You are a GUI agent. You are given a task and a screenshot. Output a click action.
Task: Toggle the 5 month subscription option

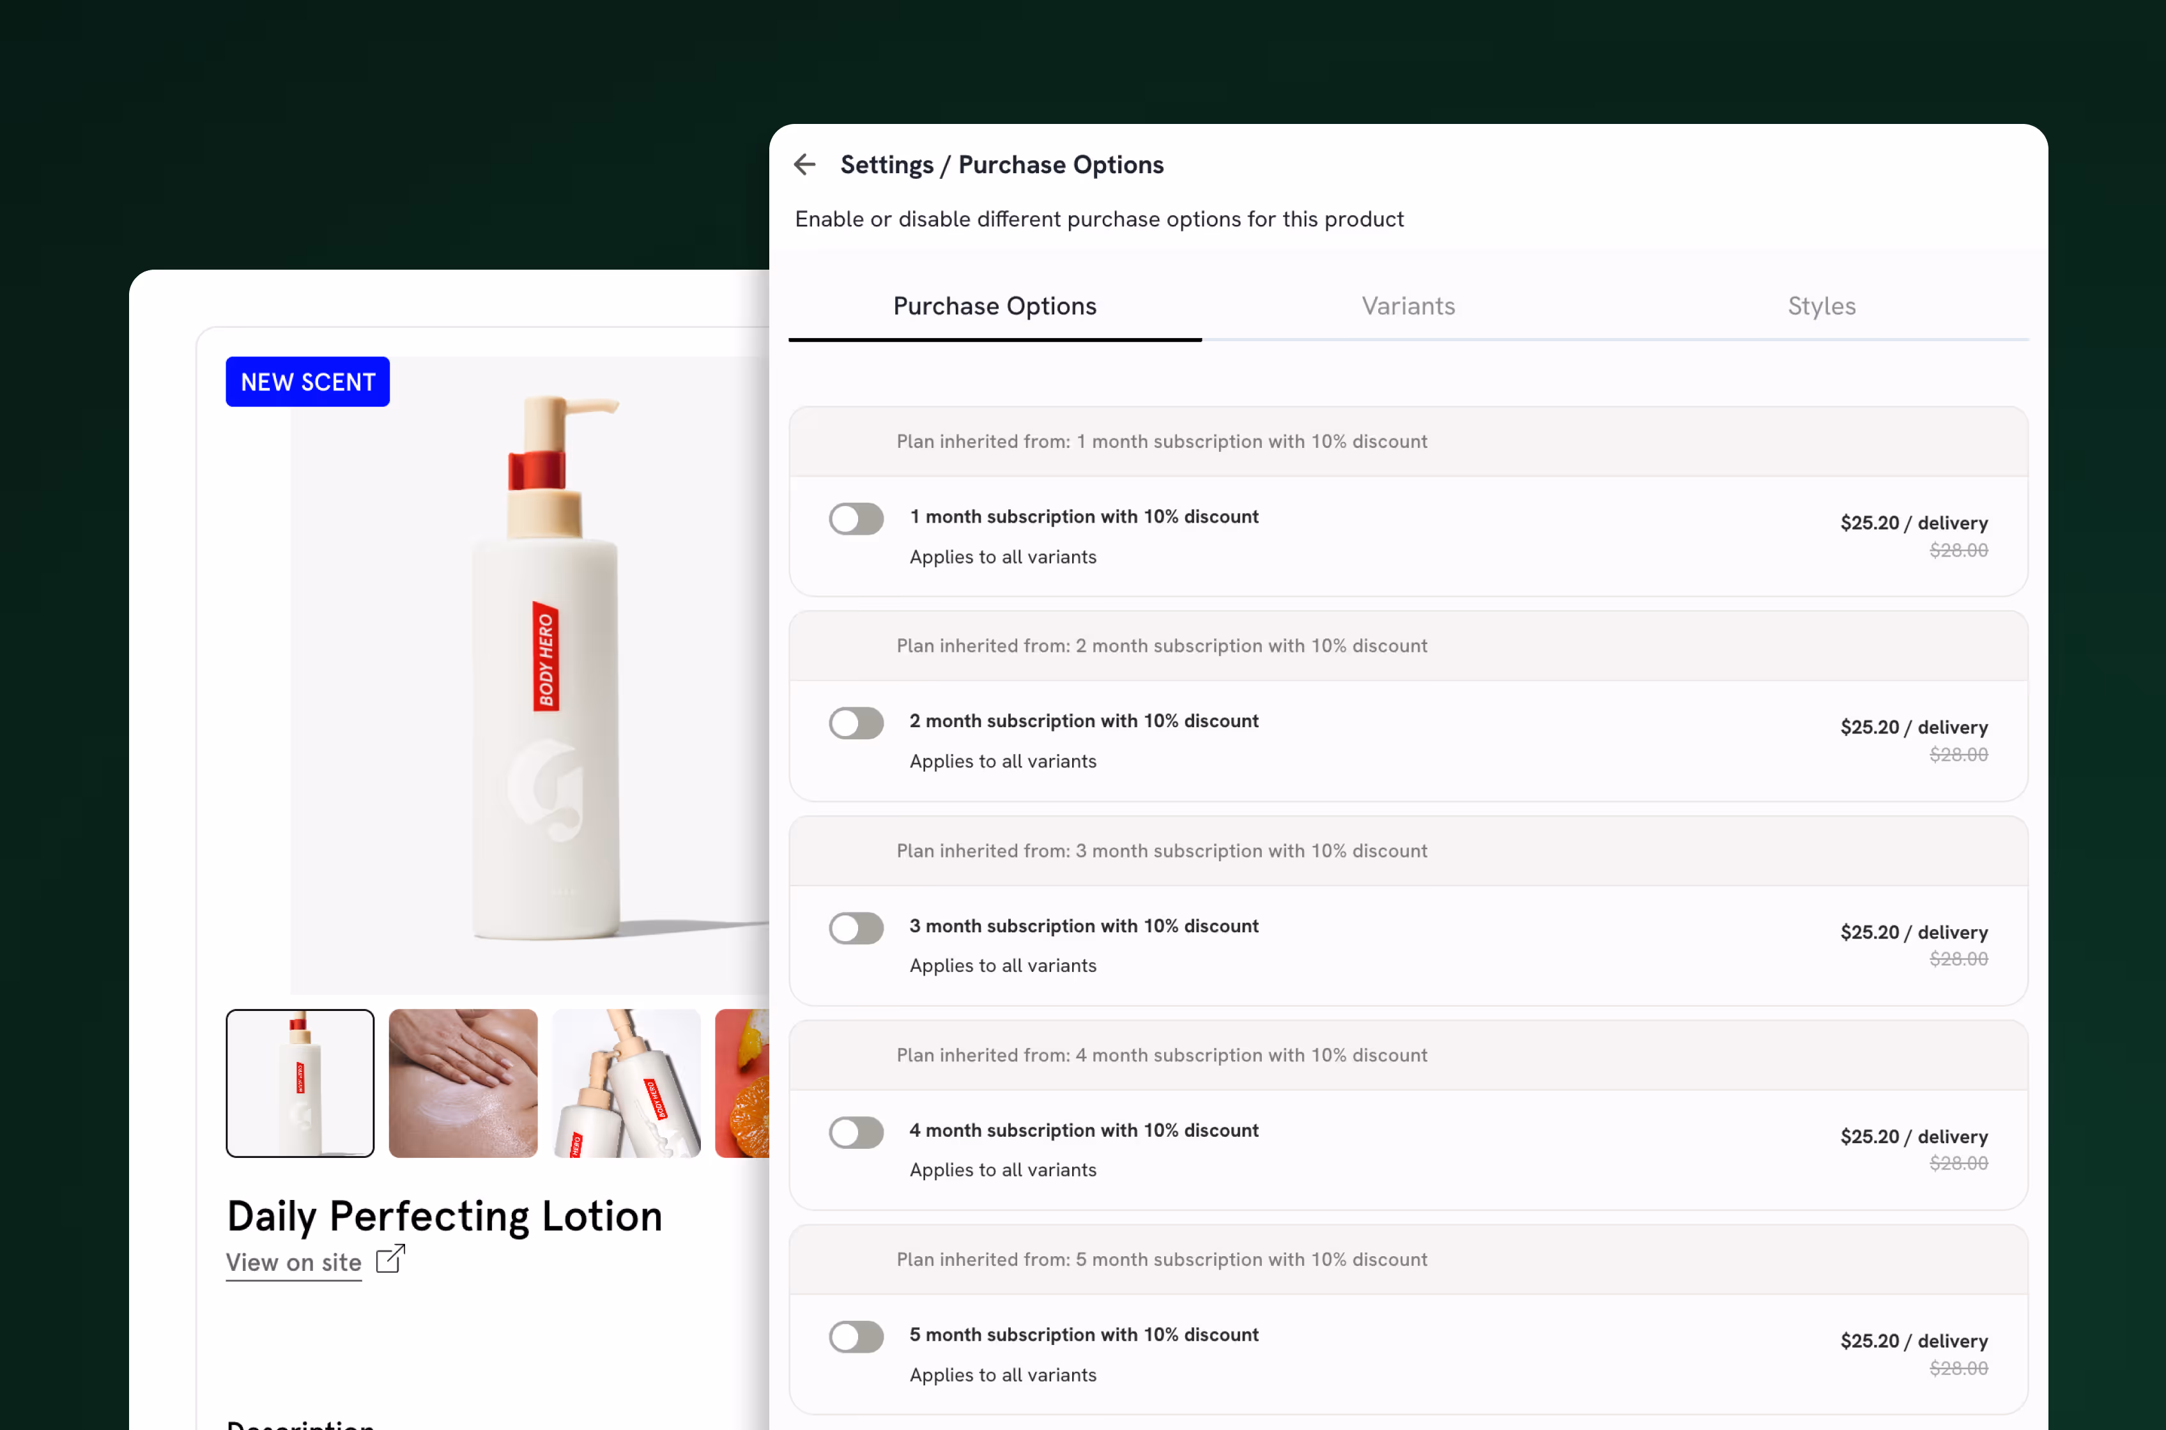[856, 1337]
